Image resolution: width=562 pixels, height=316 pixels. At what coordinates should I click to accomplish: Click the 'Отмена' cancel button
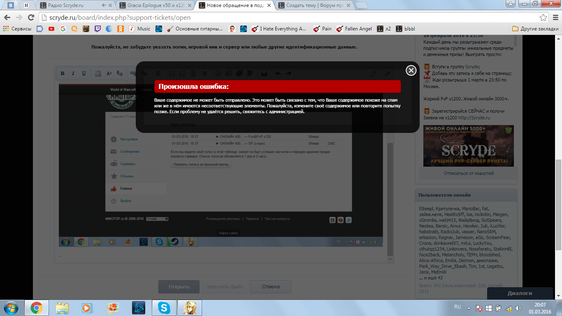(270, 287)
